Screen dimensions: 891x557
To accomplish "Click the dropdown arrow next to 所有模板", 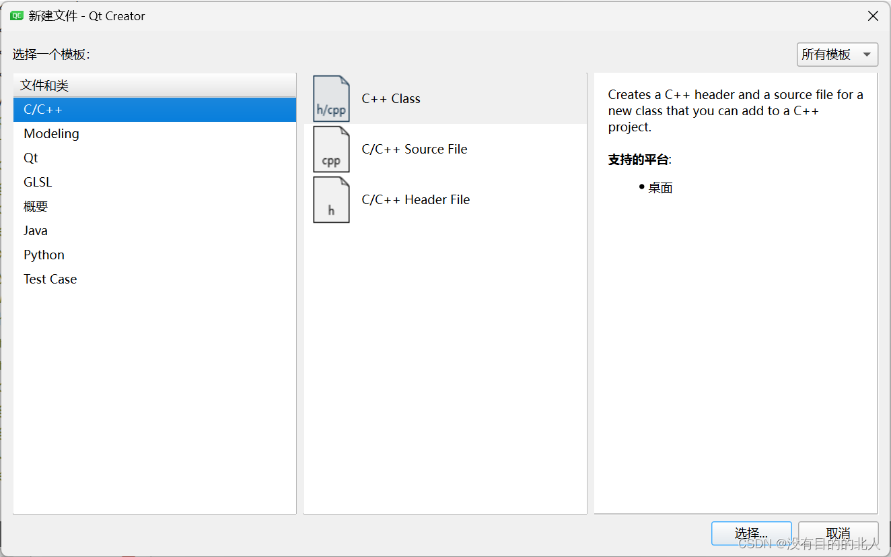I will [x=866, y=55].
